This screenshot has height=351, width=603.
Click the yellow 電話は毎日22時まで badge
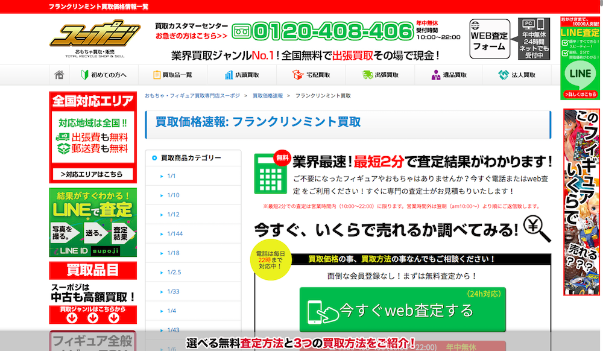(270, 261)
